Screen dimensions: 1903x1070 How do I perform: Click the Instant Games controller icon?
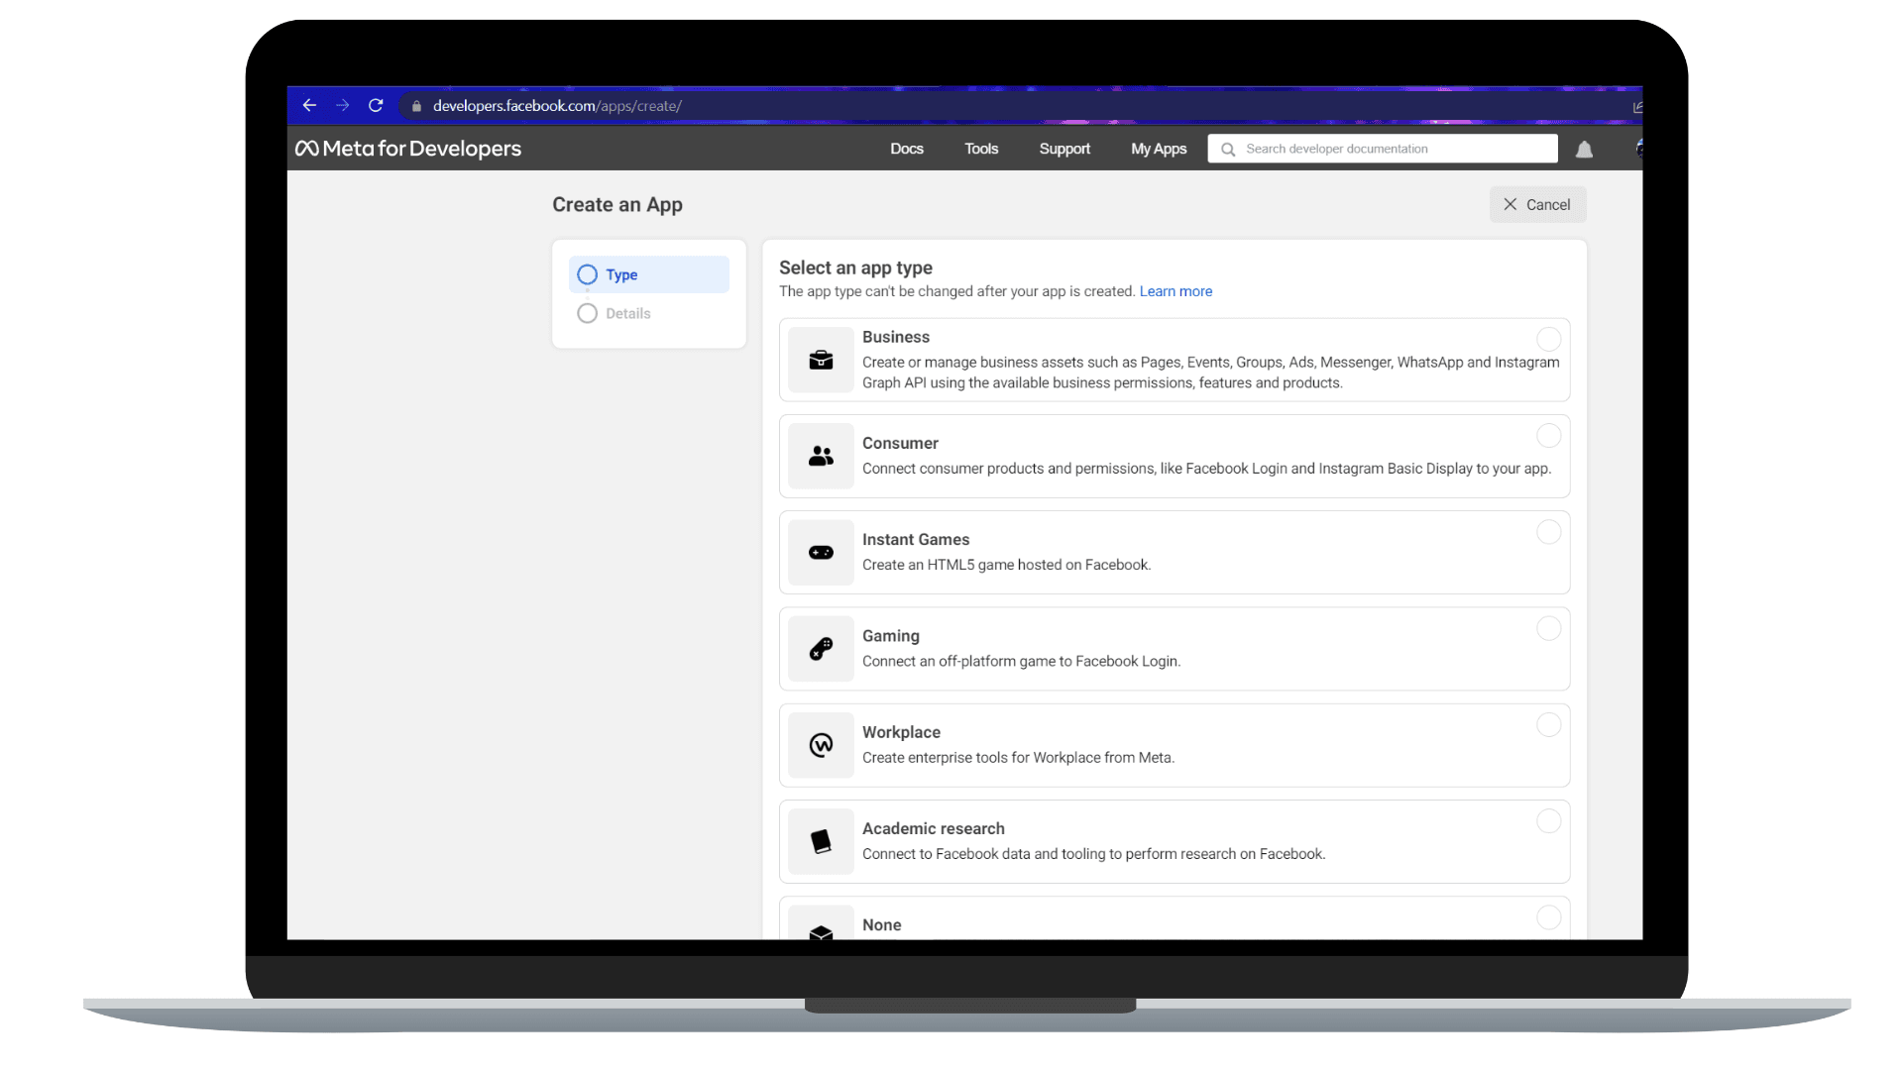tap(821, 552)
